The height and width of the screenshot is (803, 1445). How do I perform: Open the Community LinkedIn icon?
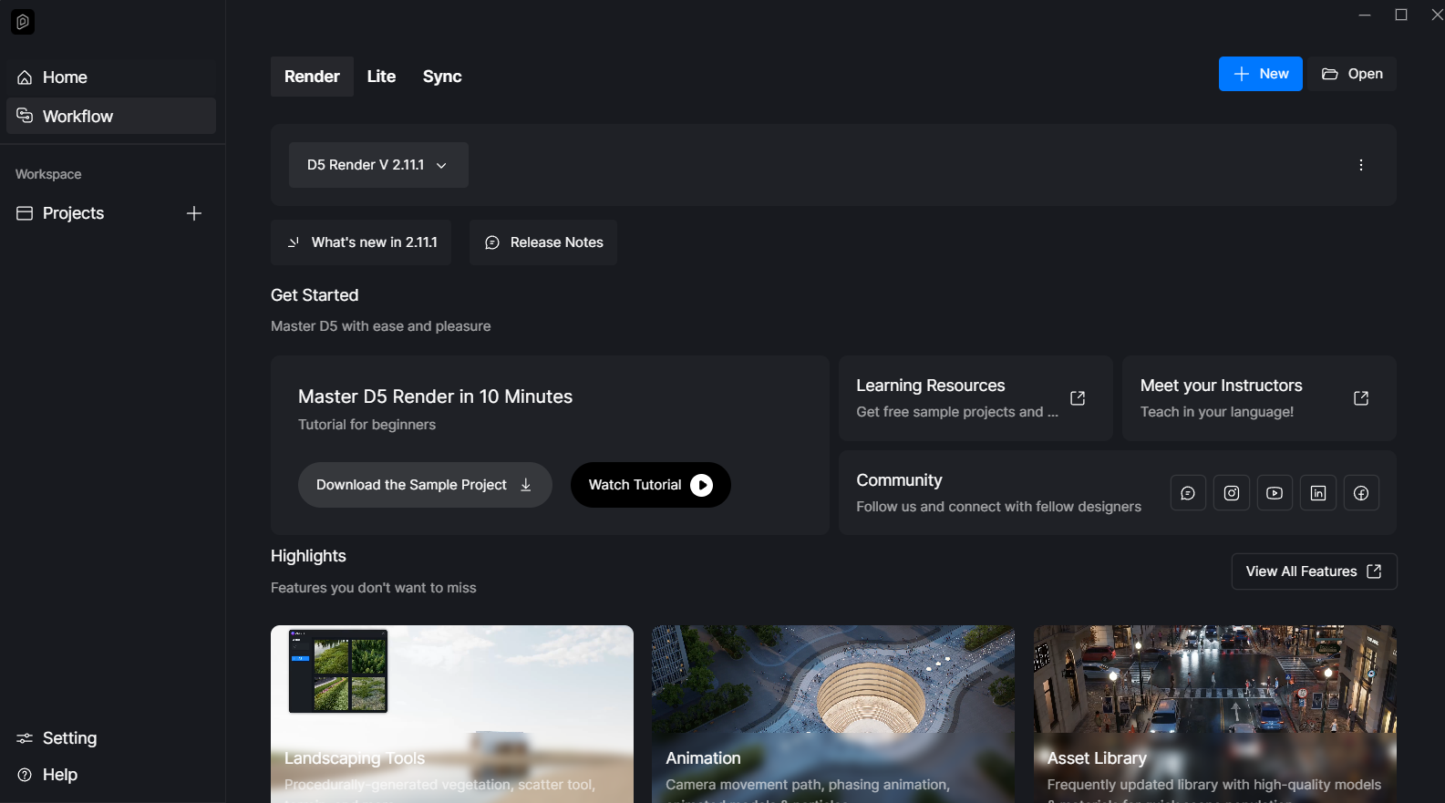click(1317, 493)
